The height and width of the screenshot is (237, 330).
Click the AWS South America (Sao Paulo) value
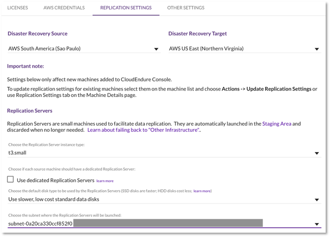tap(44, 49)
